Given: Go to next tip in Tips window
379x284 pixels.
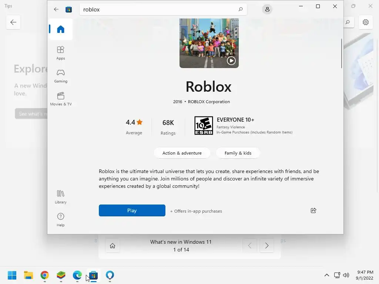Looking at the screenshot, I should [266, 246].
